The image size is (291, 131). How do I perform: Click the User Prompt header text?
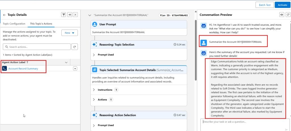[108, 24]
